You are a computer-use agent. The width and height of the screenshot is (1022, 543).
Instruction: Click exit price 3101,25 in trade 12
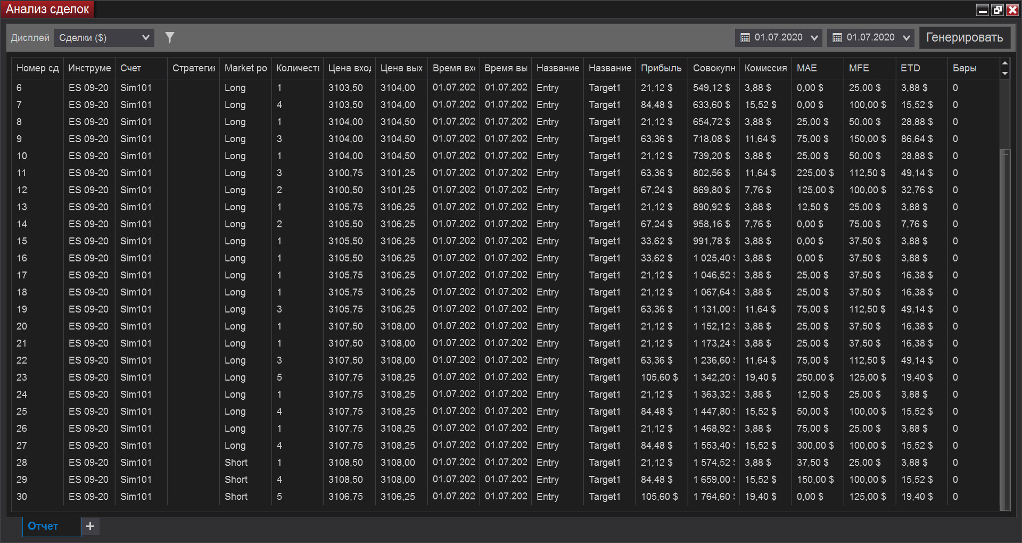coord(398,190)
